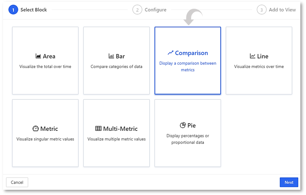Click the Multi-Metric table icon
The height and width of the screenshot is (195, 306).
[x=98, y=129]
